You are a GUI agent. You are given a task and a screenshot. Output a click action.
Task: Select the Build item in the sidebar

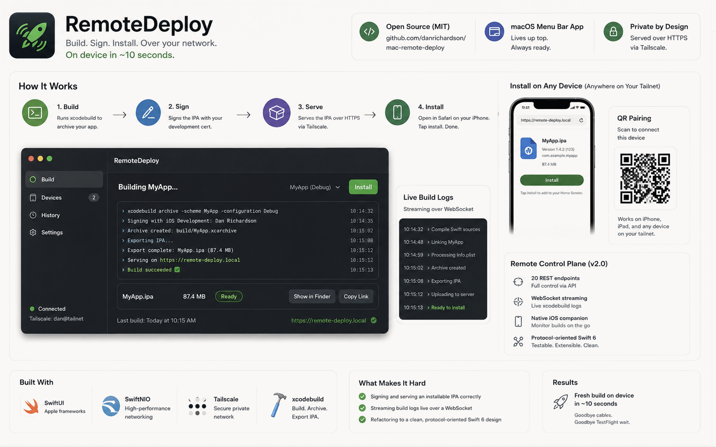coord(64,179)
